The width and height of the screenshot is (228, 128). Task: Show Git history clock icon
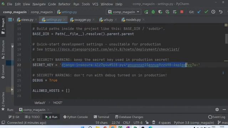coord(213,12)
